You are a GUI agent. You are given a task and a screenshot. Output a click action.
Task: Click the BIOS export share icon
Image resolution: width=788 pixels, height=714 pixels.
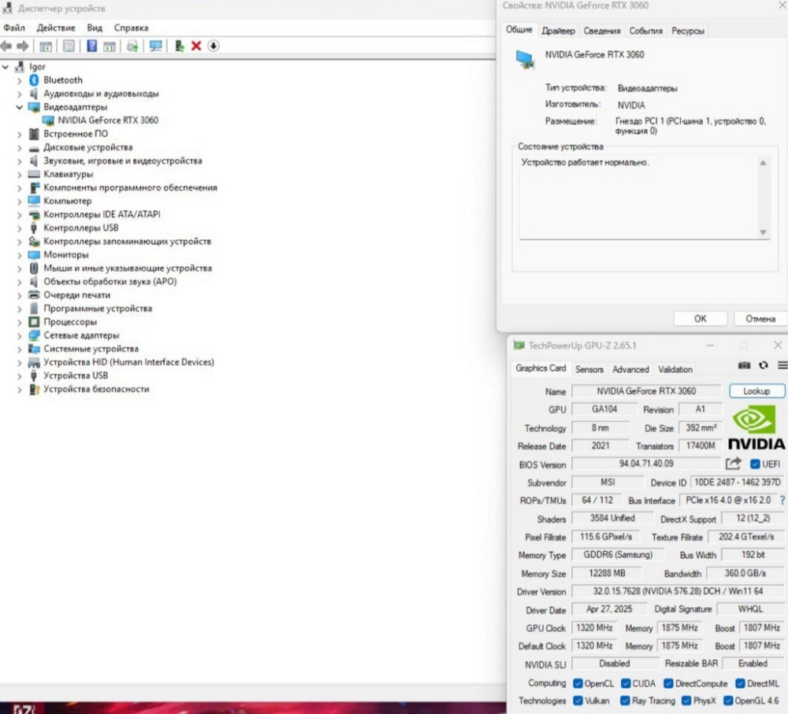click(733, 464)
